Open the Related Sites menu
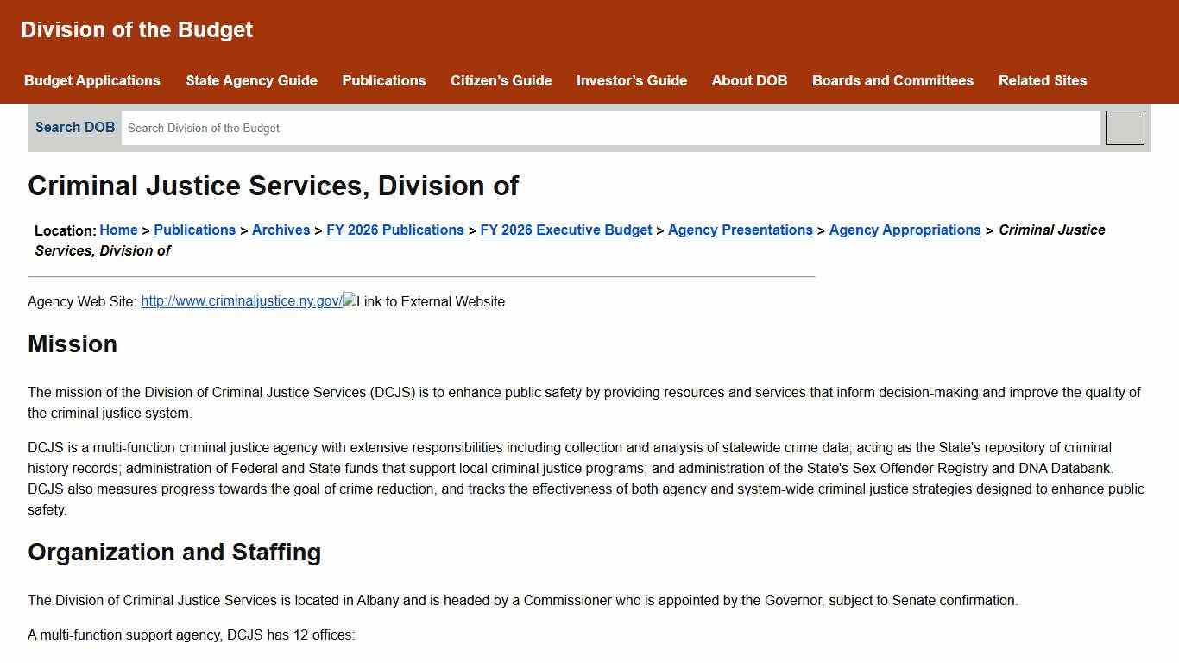The width and height of the screenshot is (1179, 663). point(1043,80)
